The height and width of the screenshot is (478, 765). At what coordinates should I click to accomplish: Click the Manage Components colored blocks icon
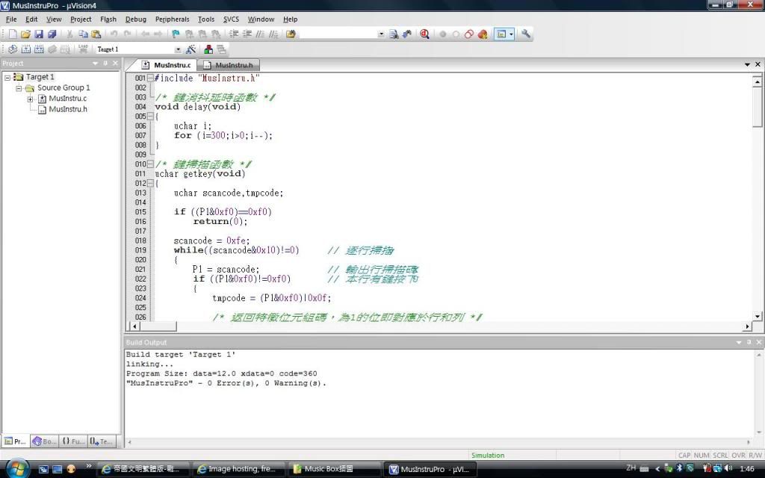(208, 49)
